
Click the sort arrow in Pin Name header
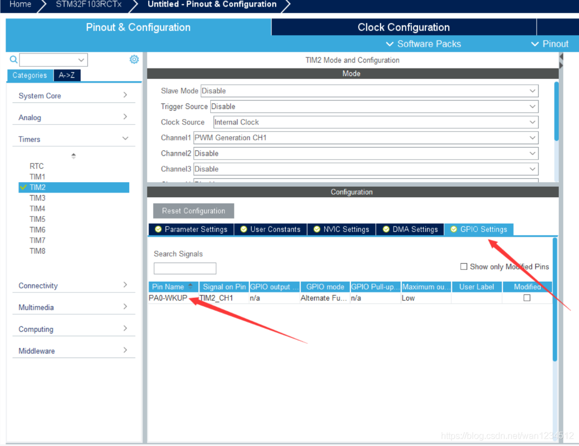pyautogui.click(x=190, y=286)
